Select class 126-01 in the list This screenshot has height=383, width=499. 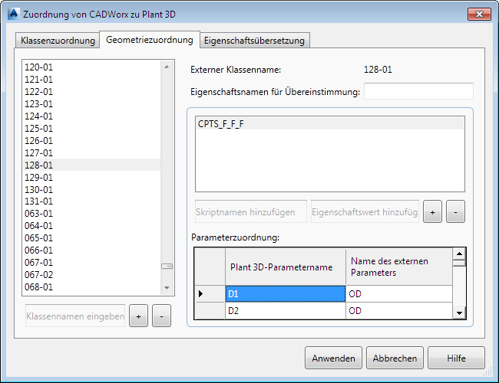92,141
